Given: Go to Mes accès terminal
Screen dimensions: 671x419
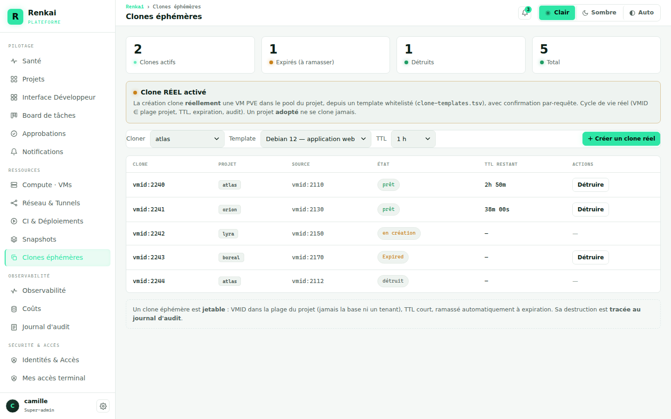Looking at the screenshot, I should [x=57, y=378].
